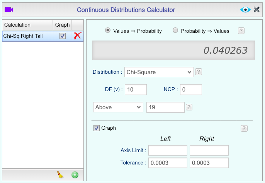Click the left Axis Limit input field
This screenshot has width=265, height=183.
(168, 151)
